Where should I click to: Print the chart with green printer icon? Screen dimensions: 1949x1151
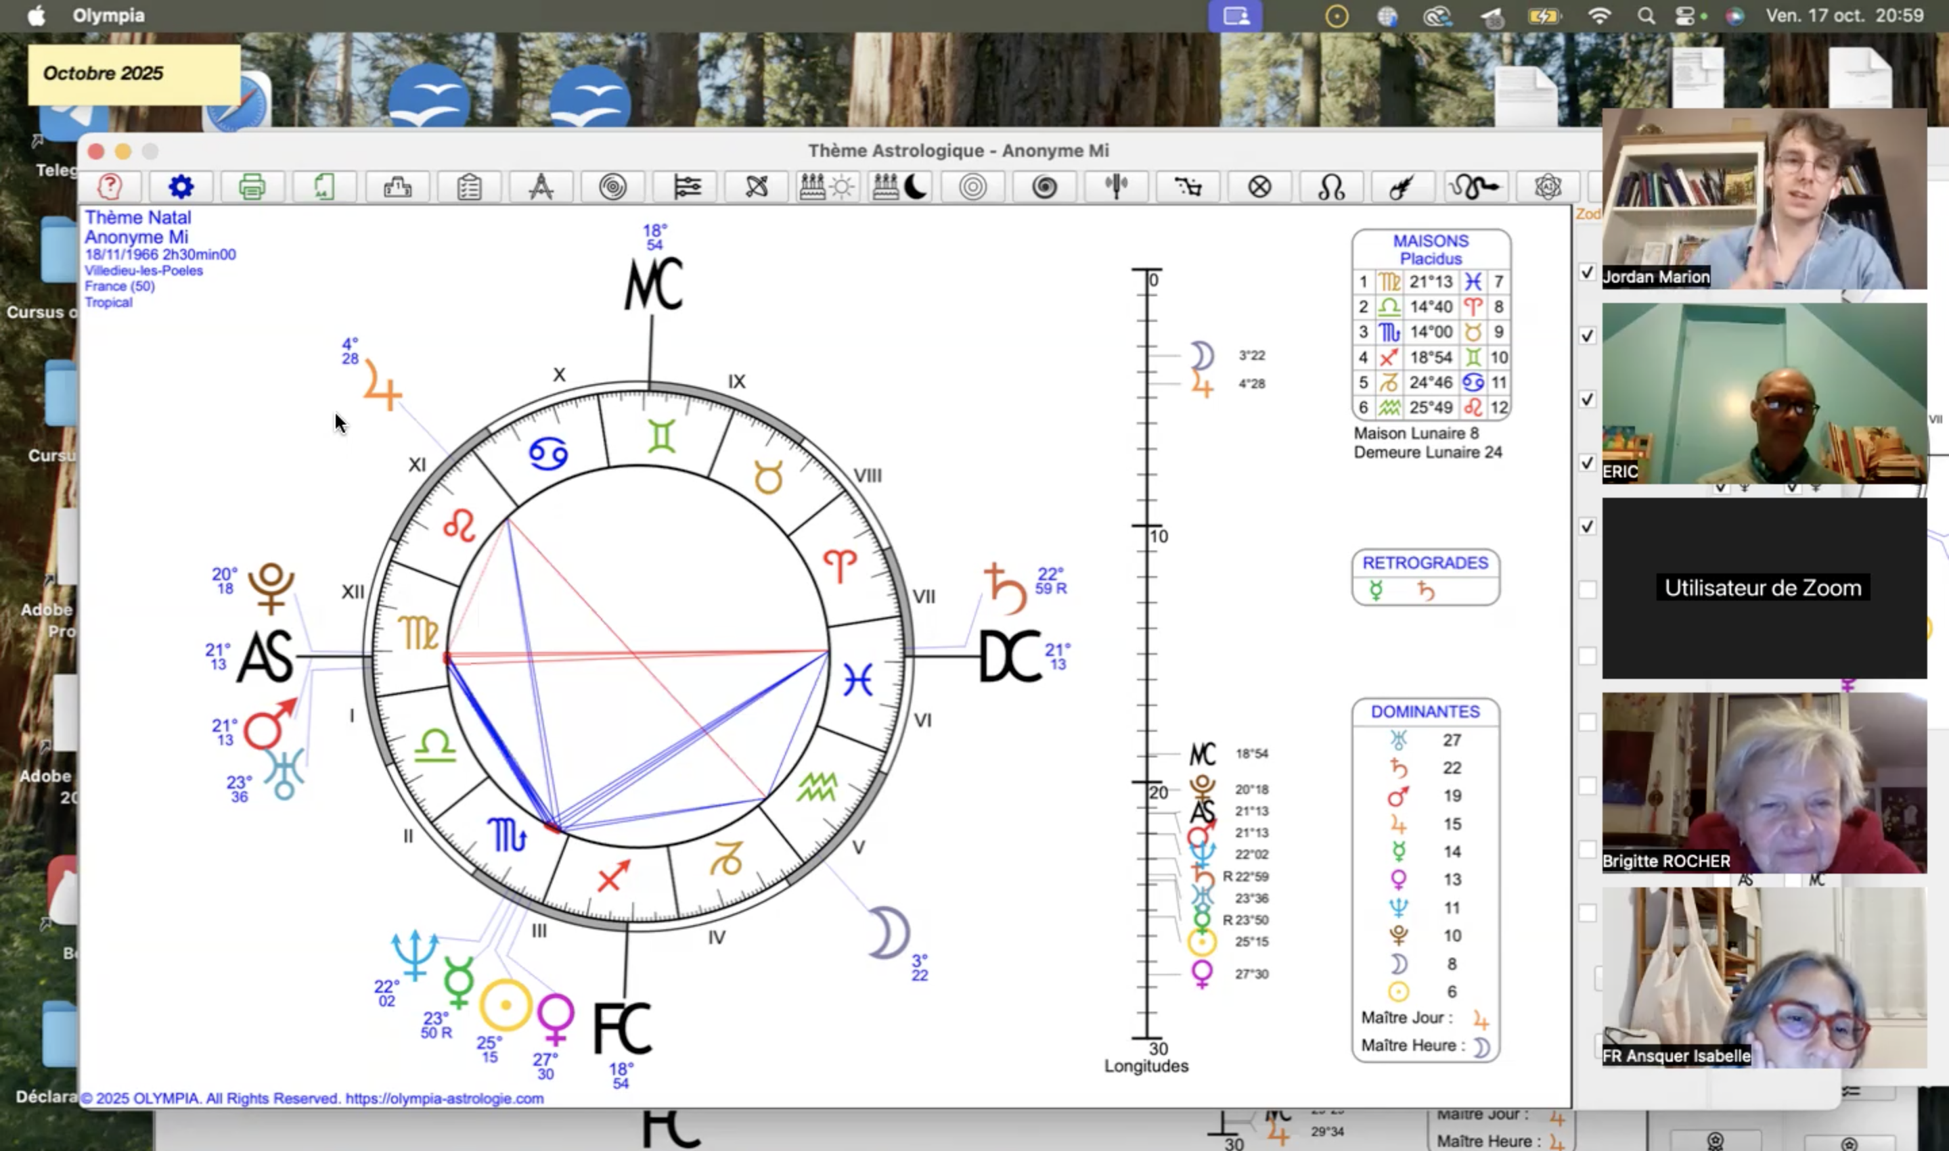pyautogui.click(x=252, y=187)
